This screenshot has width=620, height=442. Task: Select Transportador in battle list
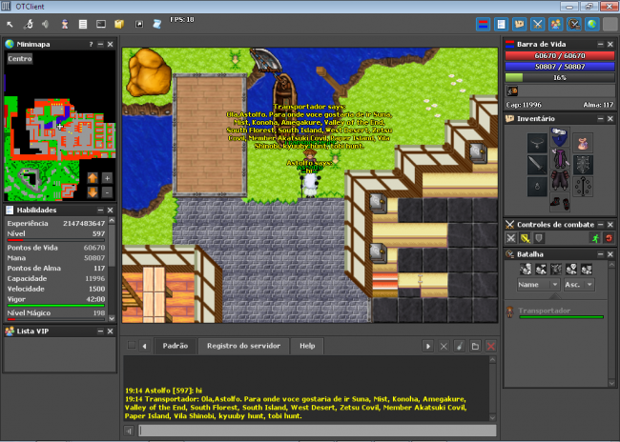[x=555, y=312]
